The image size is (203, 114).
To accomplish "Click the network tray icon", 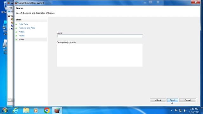I will pos(180,111).
